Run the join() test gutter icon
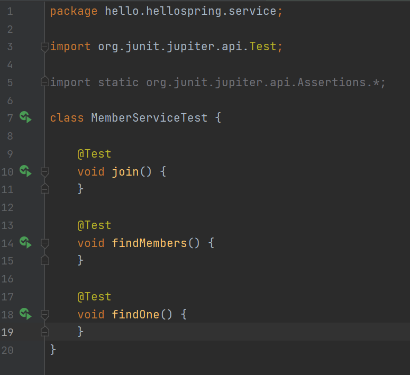410x375 pixels. coord(25,171)
